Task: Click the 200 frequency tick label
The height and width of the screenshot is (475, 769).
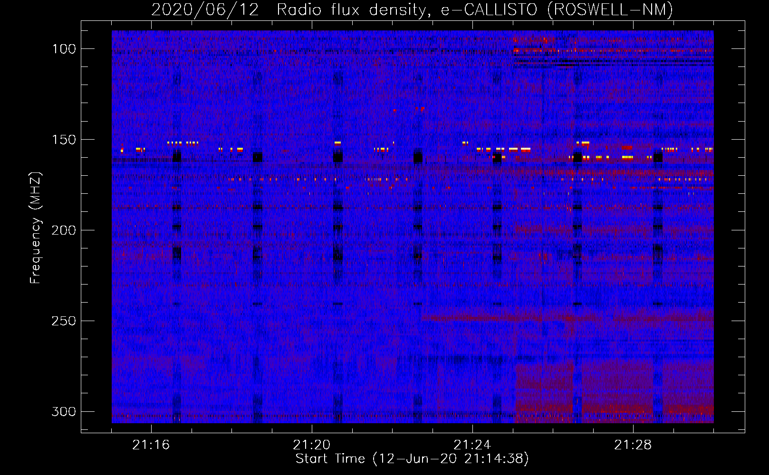Action: [x=64, y=230]
